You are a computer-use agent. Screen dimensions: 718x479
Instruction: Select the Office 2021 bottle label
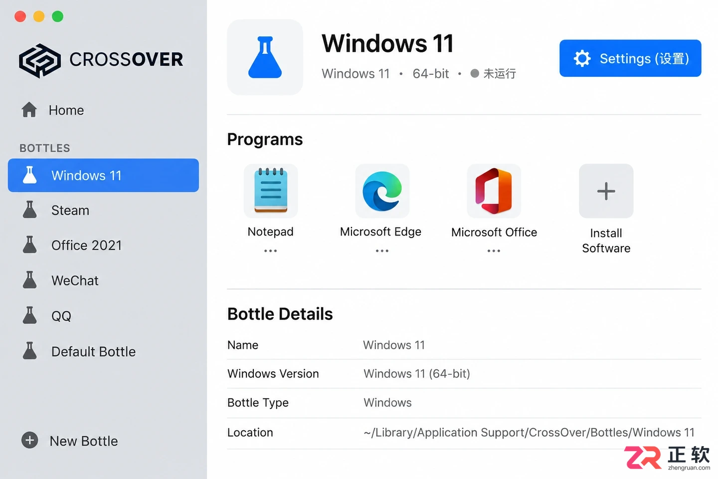pos(87,245)
